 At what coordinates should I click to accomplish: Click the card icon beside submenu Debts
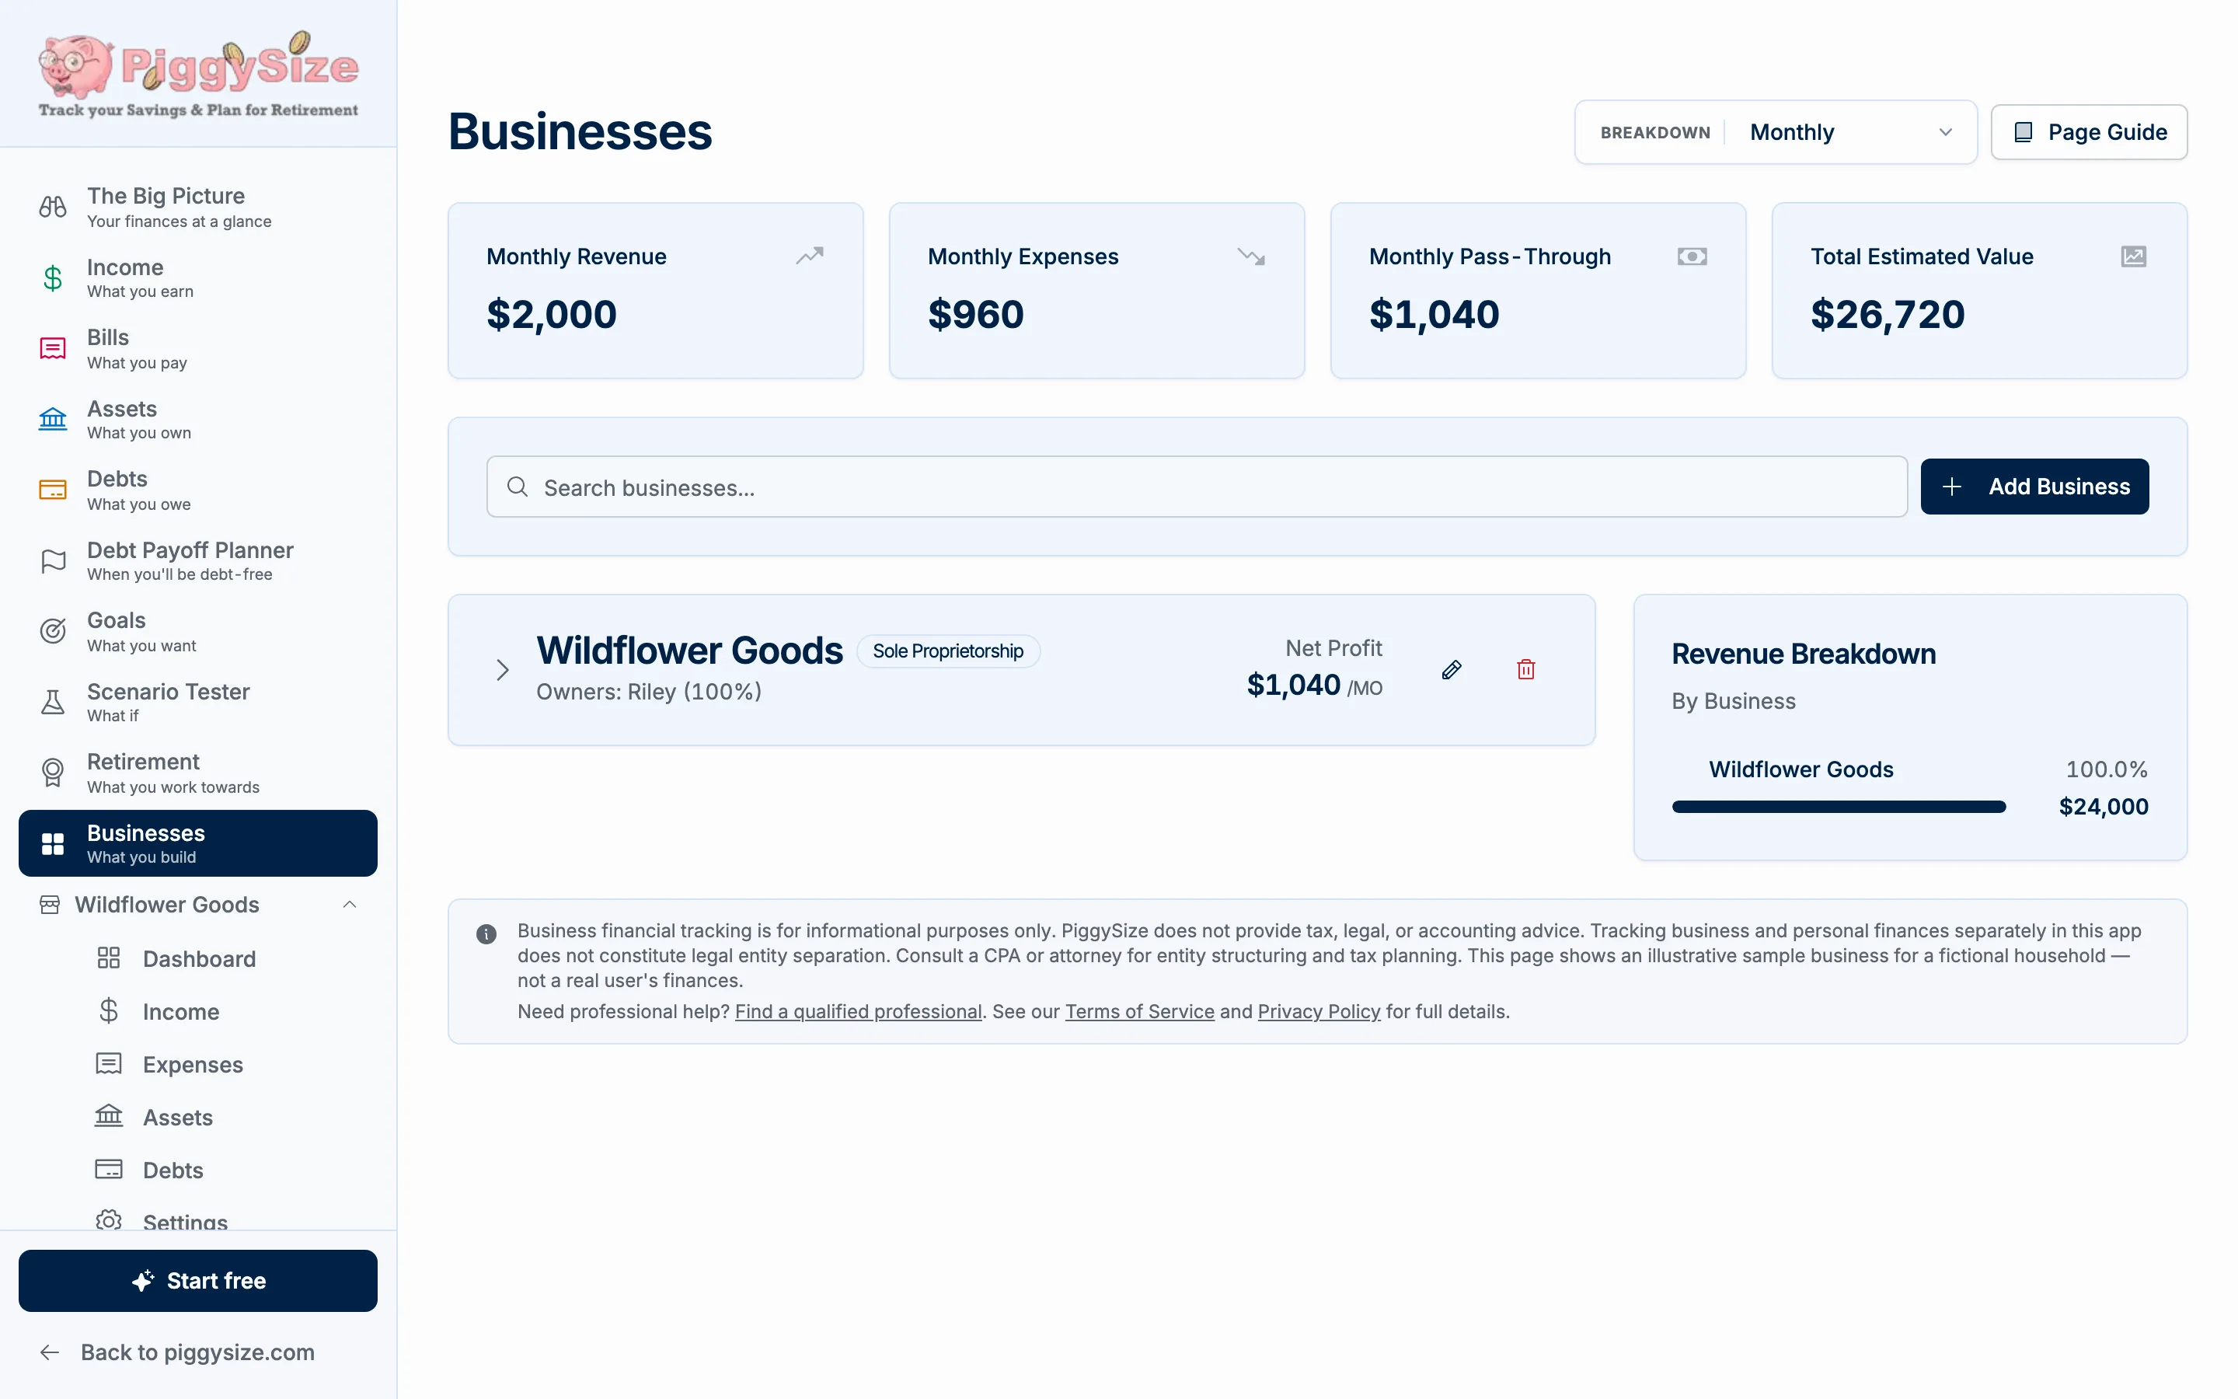[x=108, y=1169]
